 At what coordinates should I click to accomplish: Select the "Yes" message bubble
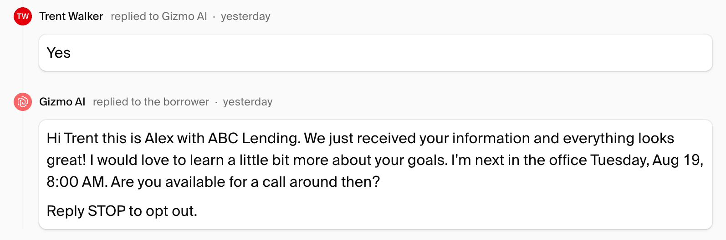pos(375,53)
